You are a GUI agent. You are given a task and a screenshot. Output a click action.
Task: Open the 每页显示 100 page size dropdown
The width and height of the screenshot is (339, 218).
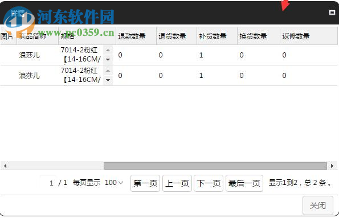(x=114, y=183)
